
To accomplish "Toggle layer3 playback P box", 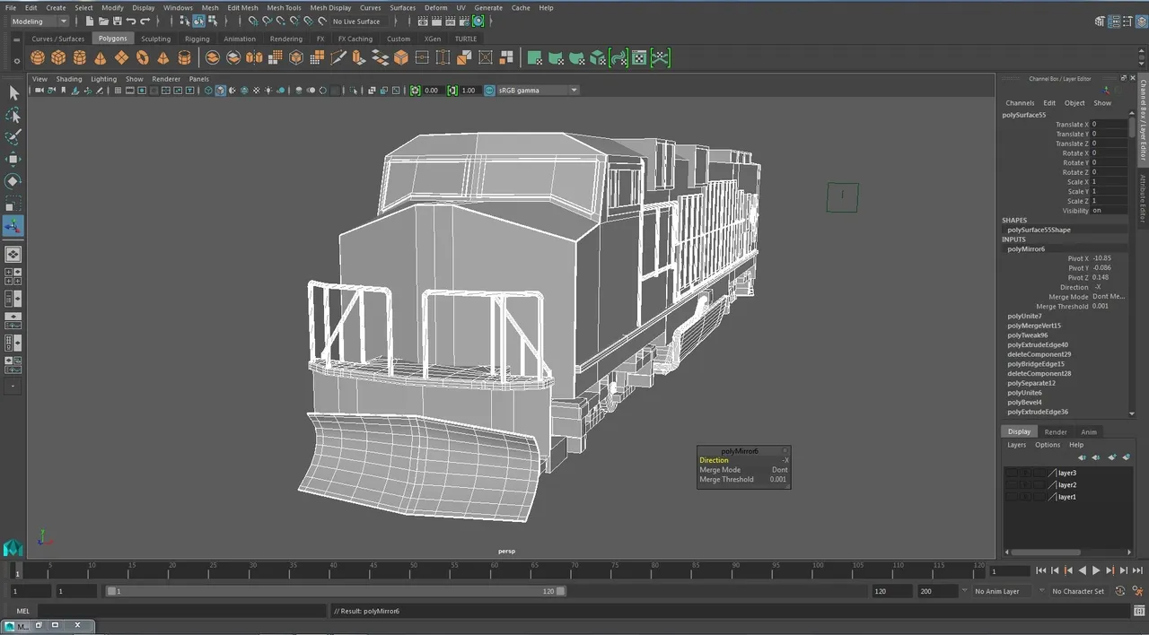I will pyautogui.click(x=1025, y=473).
